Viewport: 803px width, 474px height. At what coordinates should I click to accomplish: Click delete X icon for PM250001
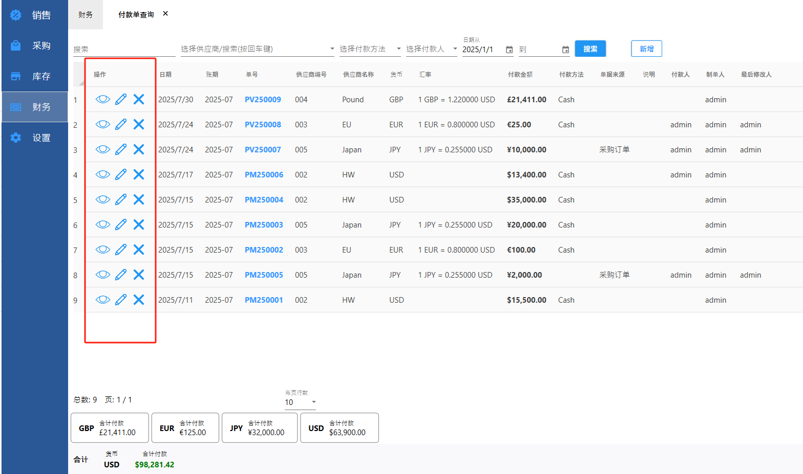click(x=139, y=300)
